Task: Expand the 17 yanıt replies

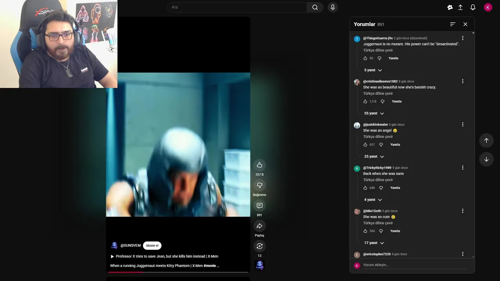Action: click(x=374, y=243)
